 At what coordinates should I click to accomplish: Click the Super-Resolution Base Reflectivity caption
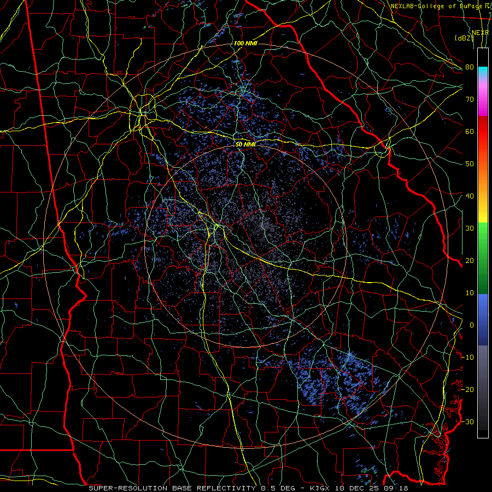click(172, 488)
